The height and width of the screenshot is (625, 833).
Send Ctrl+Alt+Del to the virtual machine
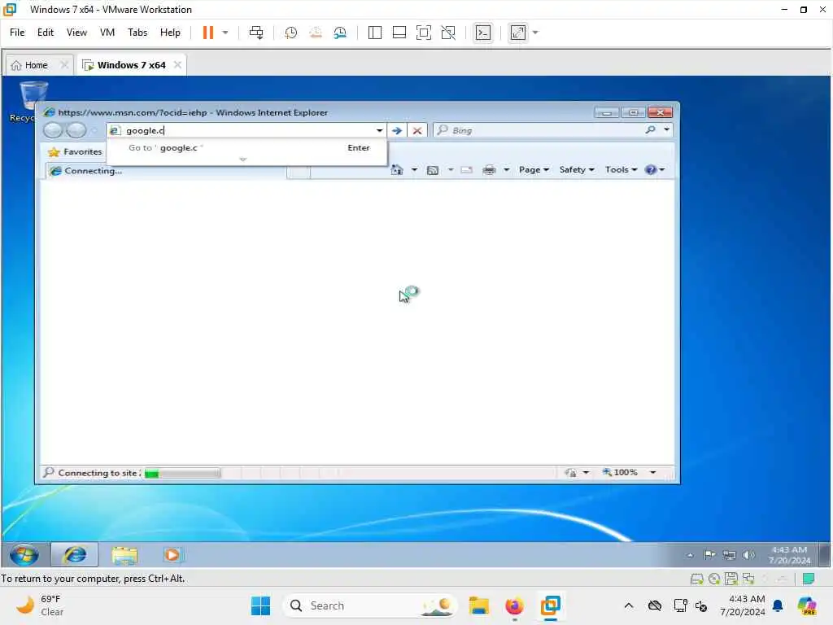pyautogui.click(x=256, y=33)
